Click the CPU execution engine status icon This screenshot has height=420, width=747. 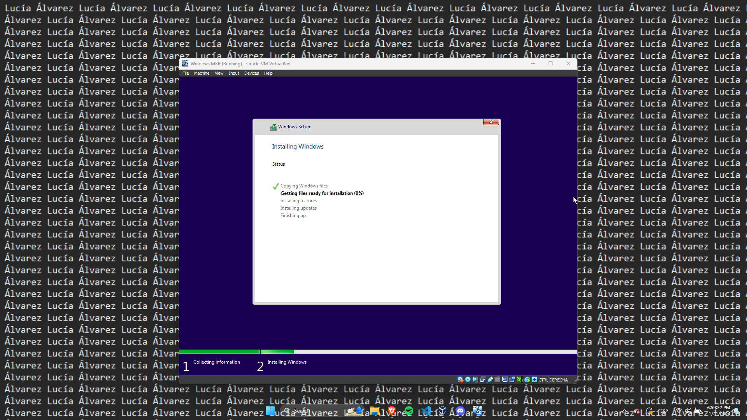tap(519, 380)
